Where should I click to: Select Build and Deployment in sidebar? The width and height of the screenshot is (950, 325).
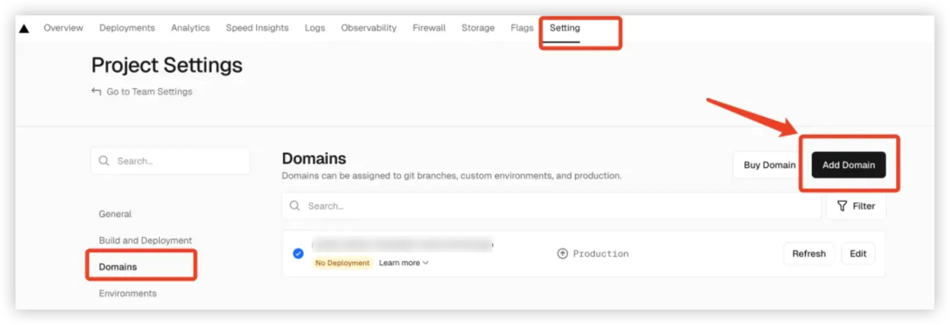pyautogui.click(x=145, y=240)
